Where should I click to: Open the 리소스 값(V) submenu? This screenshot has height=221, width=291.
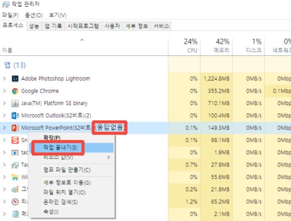pyautogui.click(x=72, y=157)
